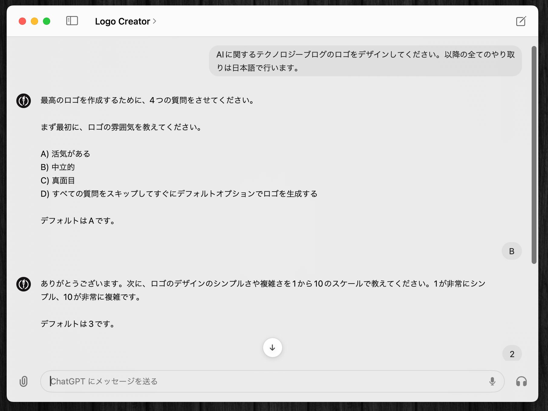Minimize the window with yellow button
This screenshot has height=411, width=548.
(x=34, y=21)
